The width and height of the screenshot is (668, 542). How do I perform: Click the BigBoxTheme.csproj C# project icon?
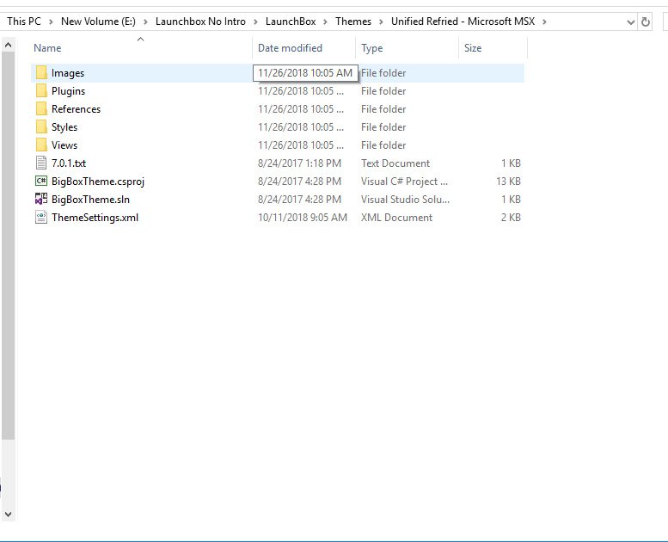41,181
